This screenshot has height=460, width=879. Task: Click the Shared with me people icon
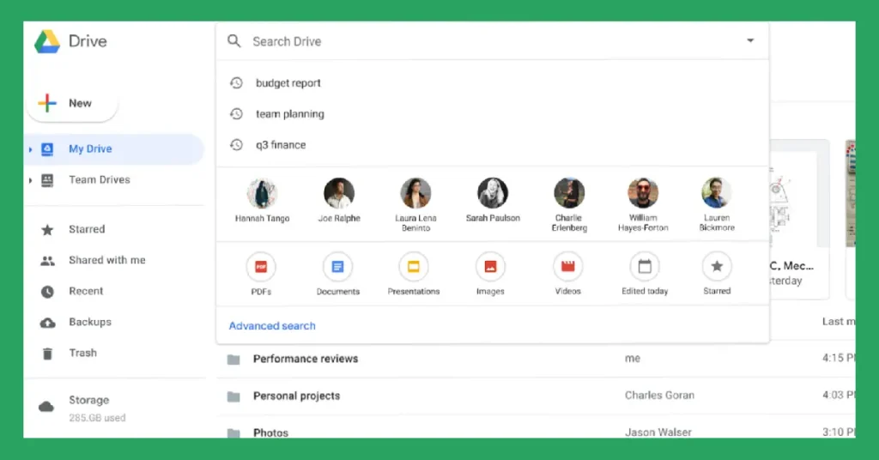48,261
